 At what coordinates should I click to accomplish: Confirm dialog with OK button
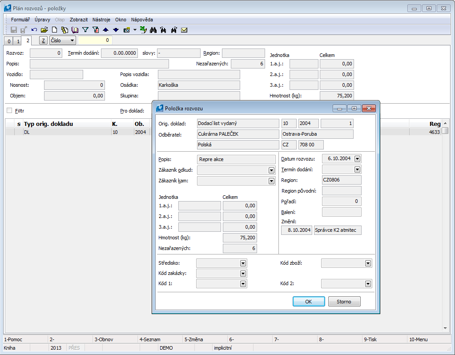coord(308,302)
